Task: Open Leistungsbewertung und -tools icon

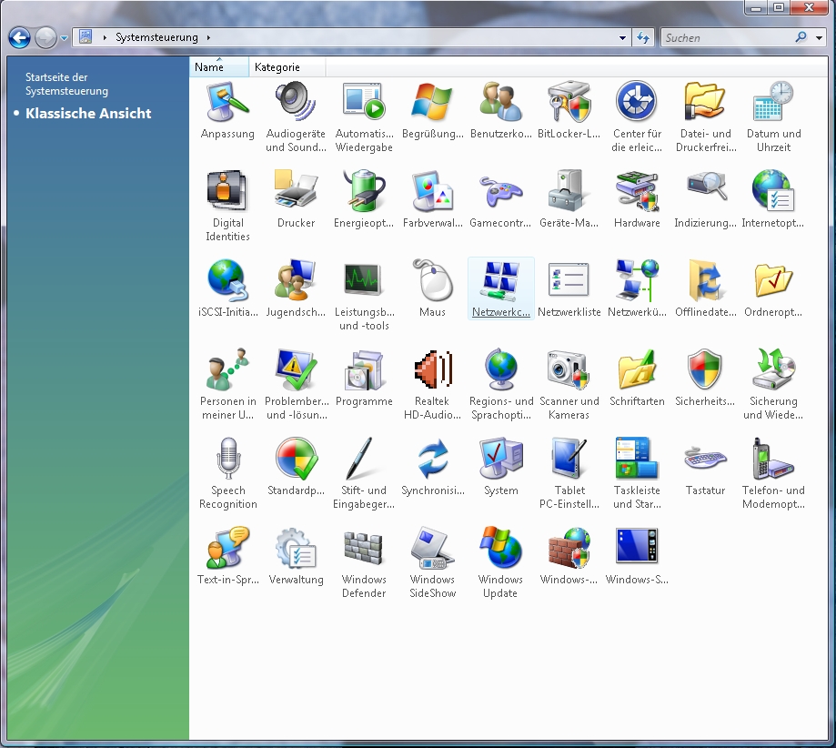Action: (364, 279)
